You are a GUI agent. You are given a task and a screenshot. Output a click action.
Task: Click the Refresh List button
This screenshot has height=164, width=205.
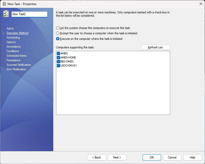(155, 47)
